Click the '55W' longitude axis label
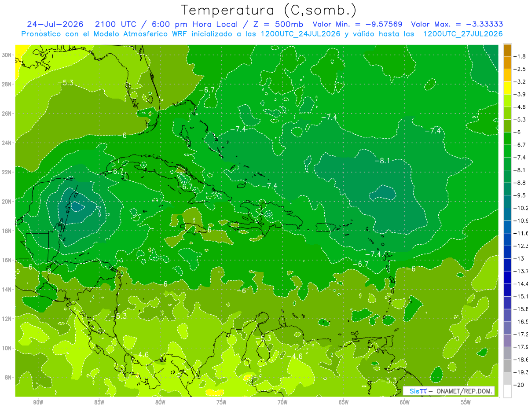This screenshot has height=408, width=528. pos(466,402)
